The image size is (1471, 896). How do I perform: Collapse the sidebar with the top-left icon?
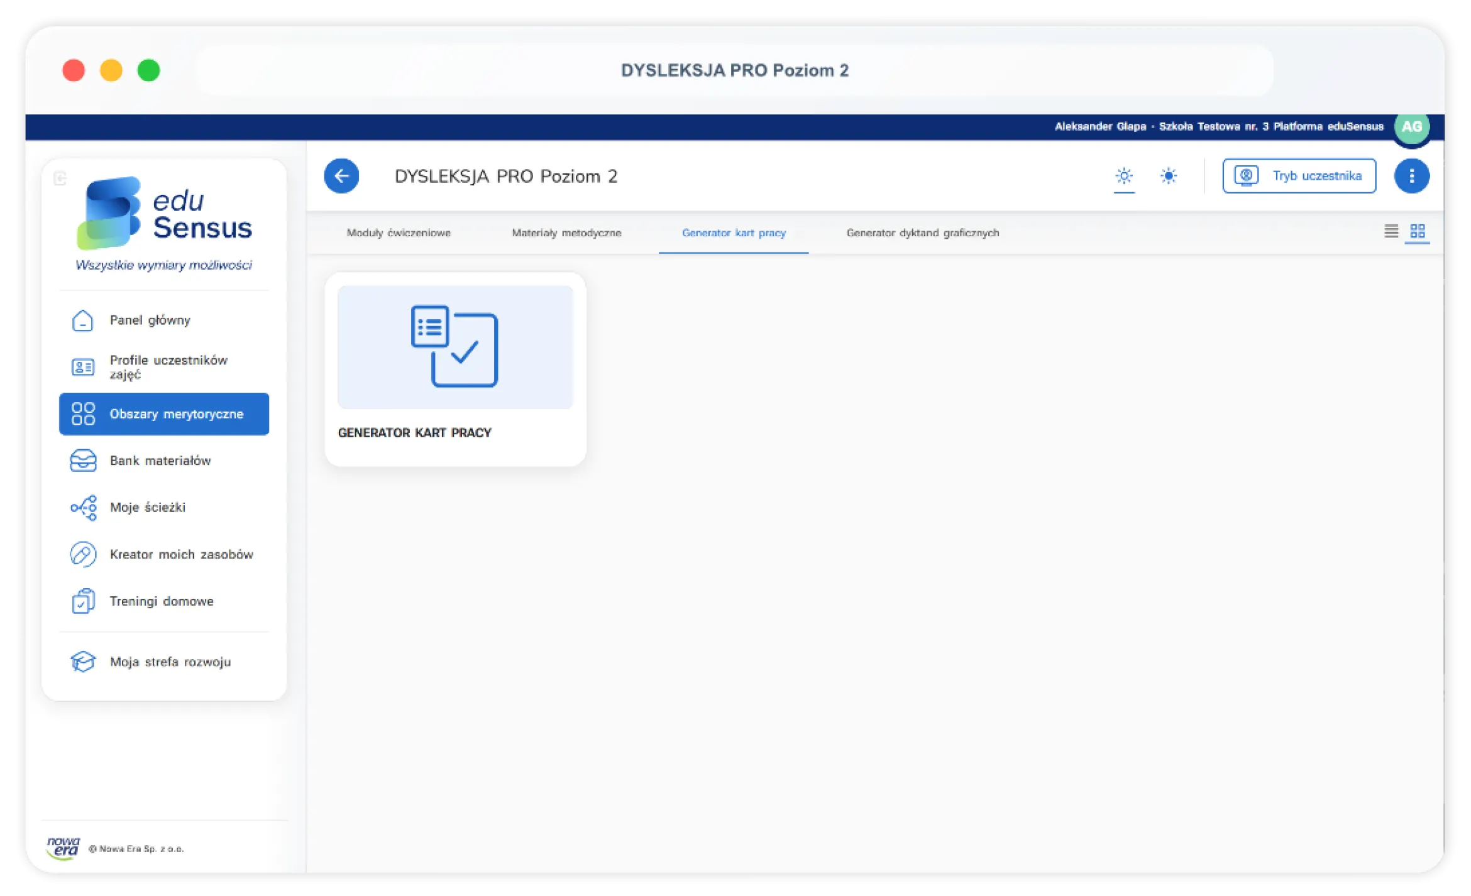click(x=60, y=179)
